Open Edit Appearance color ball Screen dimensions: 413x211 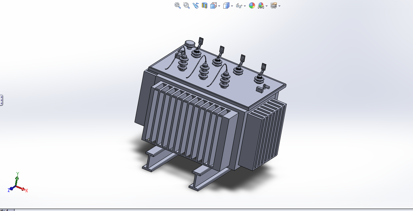click(x=252, y=5)
